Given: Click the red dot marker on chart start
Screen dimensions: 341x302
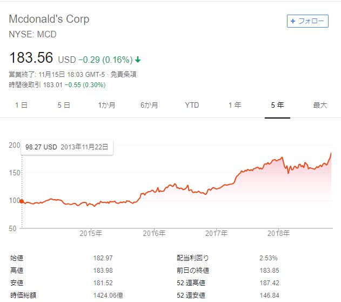Looking at the screenshot, I should click(22, 201).
